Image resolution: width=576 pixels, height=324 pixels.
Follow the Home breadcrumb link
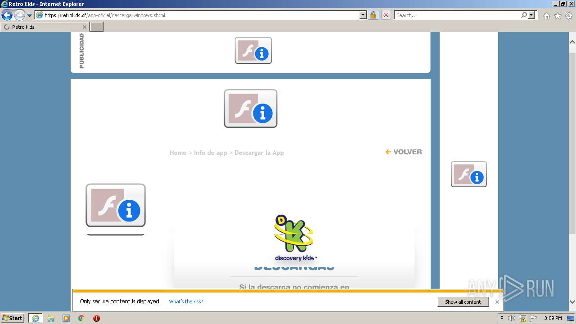pyautogui.click(x=178, y=153)
